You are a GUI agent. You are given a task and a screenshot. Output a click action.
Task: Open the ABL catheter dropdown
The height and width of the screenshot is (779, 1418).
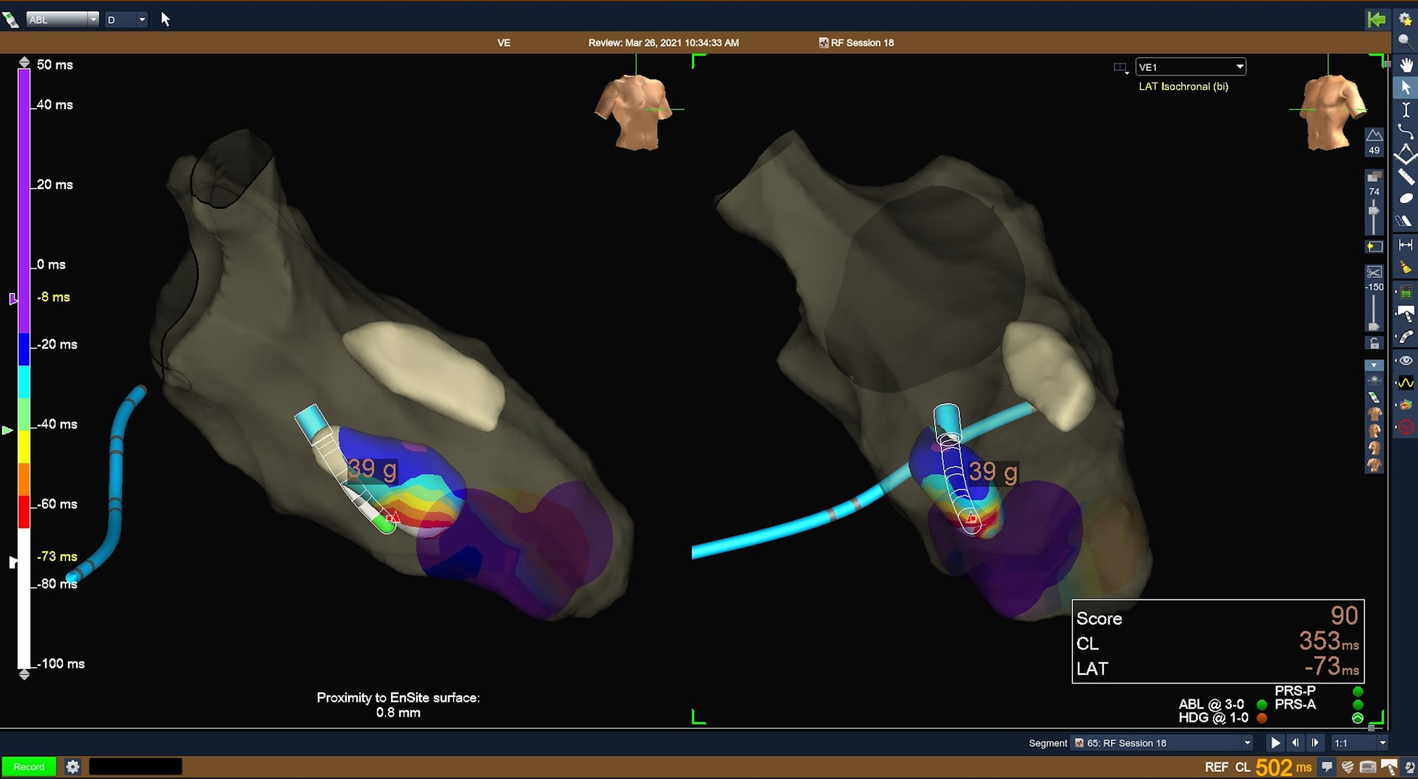(62, 20)
